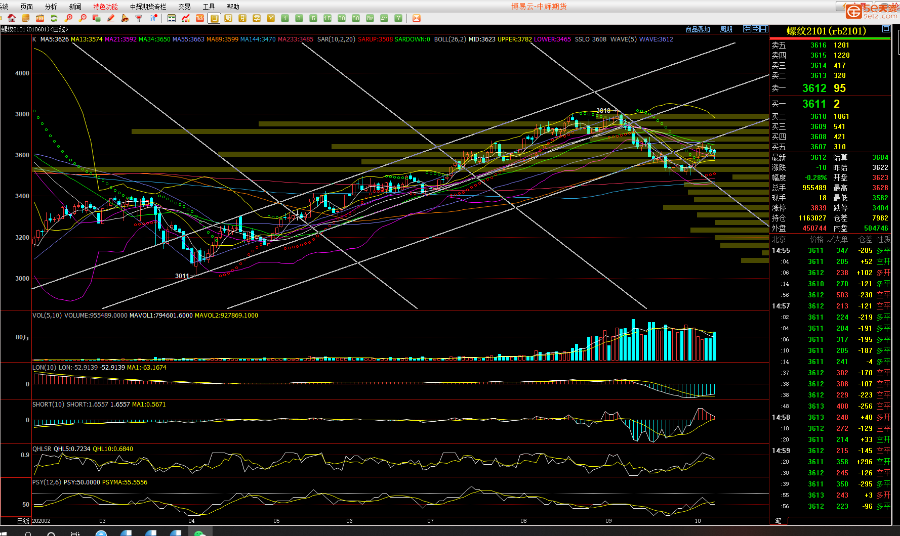Click the Home icon in the toolbar

12,18
